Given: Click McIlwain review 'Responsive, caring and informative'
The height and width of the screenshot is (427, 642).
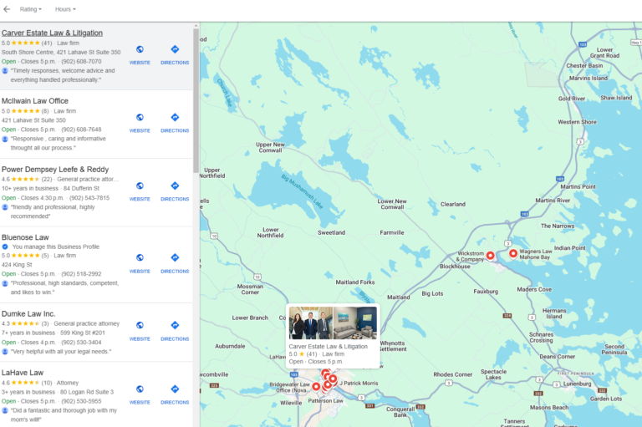Looking at the screenshot, I should click(59, 143).
